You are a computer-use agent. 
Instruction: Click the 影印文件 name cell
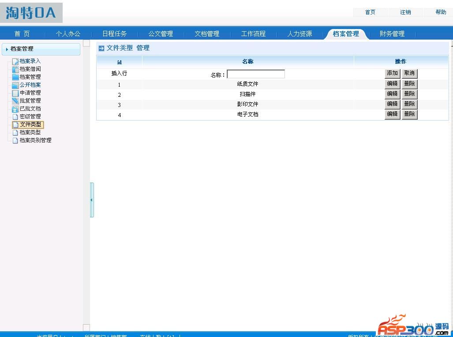pos(247,104)
